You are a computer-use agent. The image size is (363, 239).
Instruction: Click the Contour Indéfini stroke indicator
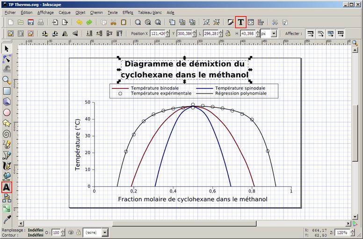(36, 235)
